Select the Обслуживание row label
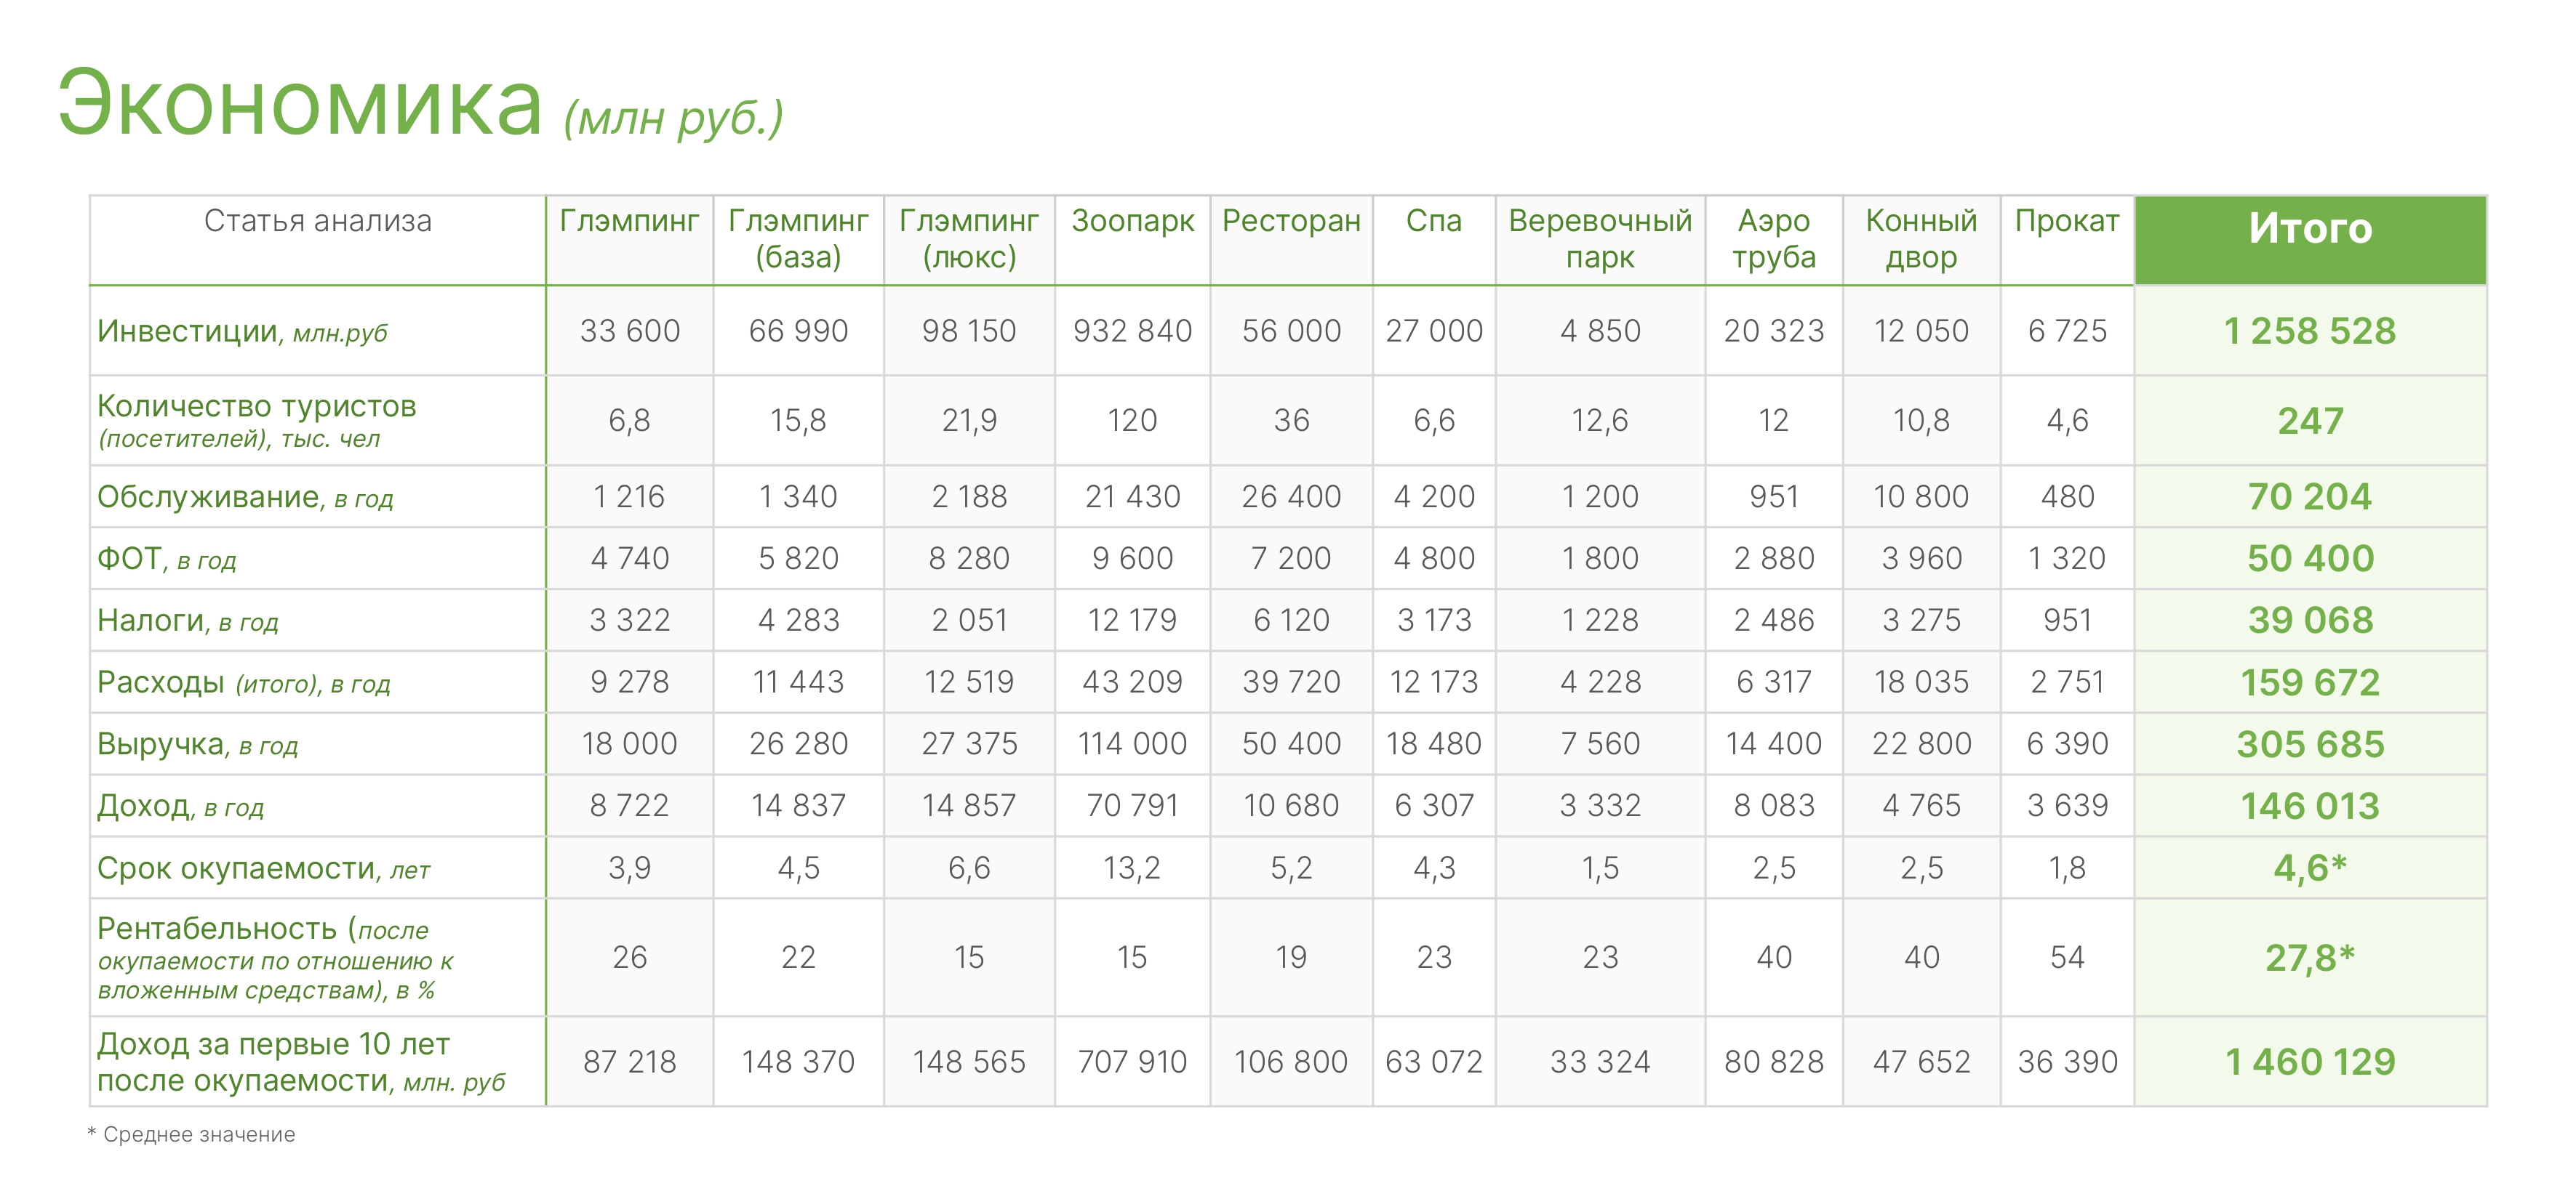The image size is (2576, 1199). [x=245, y=496]
